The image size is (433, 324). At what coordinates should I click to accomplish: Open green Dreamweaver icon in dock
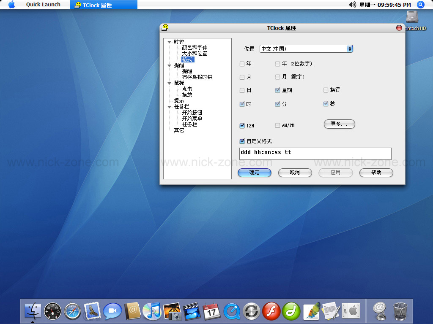click(291, 311)
